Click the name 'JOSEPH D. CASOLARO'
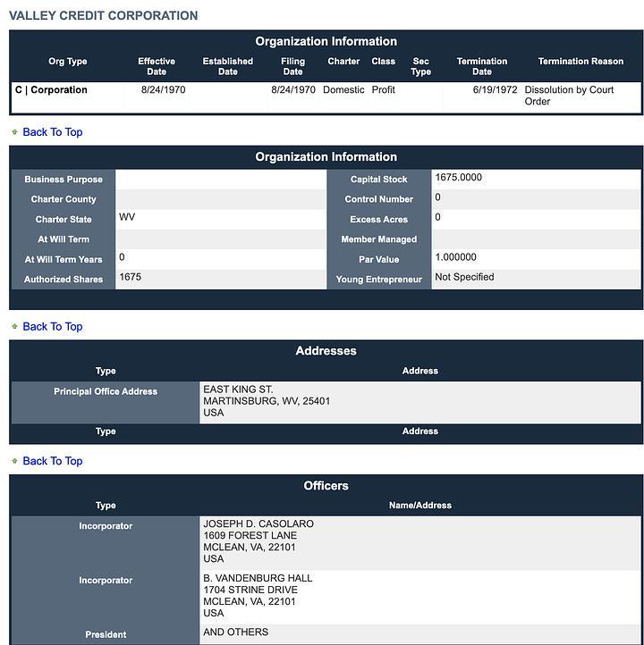Screen dimensions: 644x645 point(258,524)
